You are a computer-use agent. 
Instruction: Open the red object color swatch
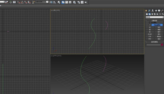tap(162, 45)
